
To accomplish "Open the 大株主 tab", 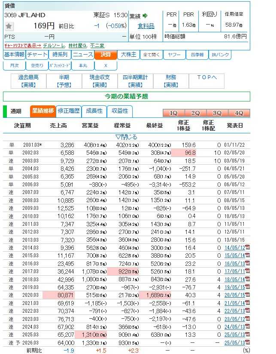I will click(x=129, y=55).
